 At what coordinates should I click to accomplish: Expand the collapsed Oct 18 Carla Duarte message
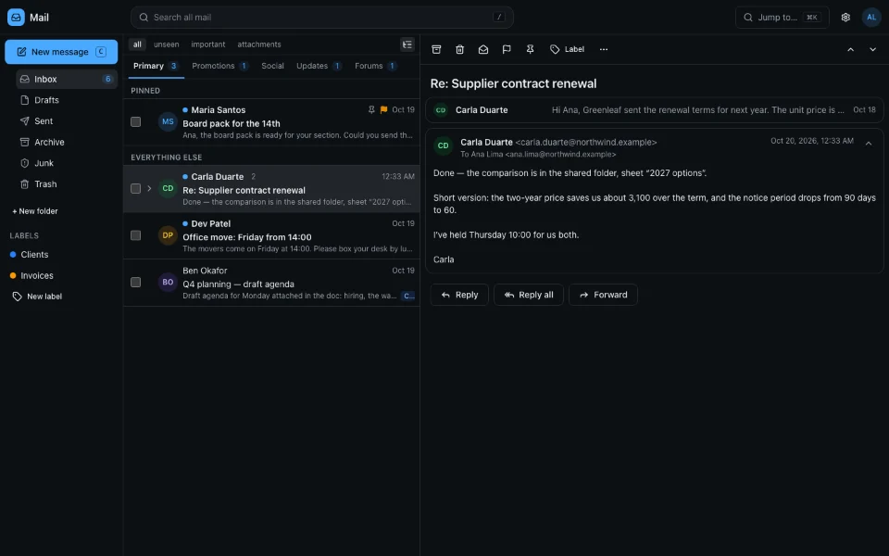tap(655, 110)
